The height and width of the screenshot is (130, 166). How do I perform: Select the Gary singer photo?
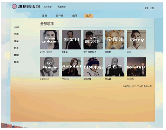pyautogui.click(x=136, y=40)
